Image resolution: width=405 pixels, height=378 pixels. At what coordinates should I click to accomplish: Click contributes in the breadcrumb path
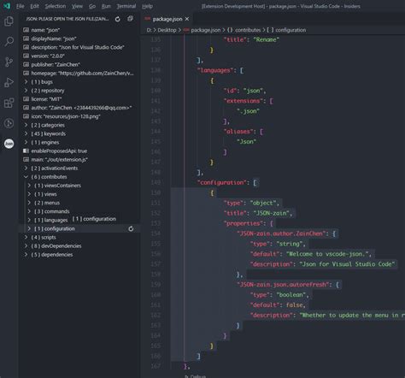click(x=248, y=30)
